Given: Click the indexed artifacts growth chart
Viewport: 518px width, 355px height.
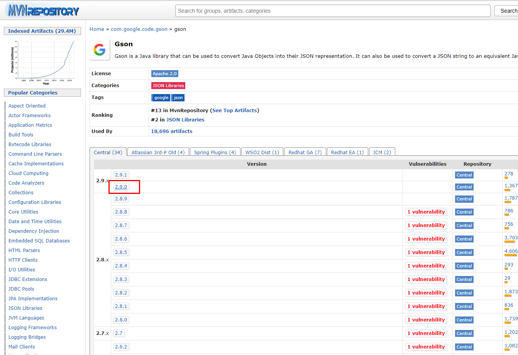Looking at the screenshot, I should [x=42, y=62].
